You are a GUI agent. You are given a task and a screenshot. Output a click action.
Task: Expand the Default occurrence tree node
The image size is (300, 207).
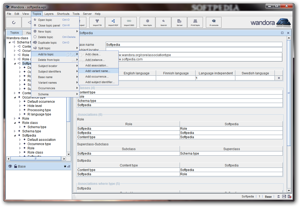tap(20, 101)
